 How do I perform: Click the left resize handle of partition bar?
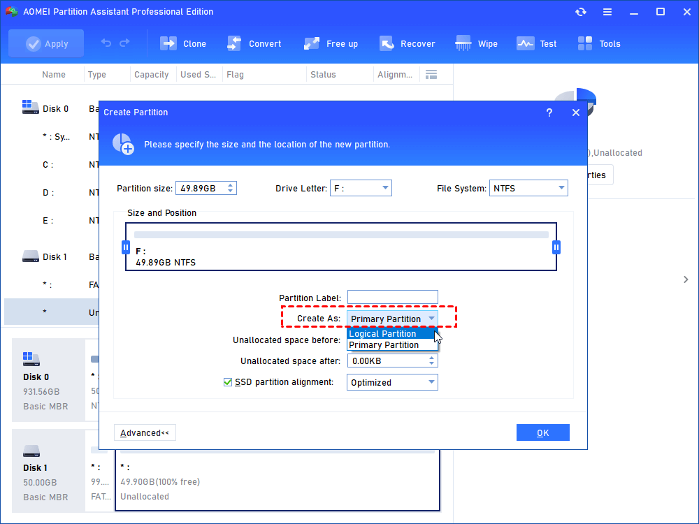pyautogui.click(x=126, y=247)
